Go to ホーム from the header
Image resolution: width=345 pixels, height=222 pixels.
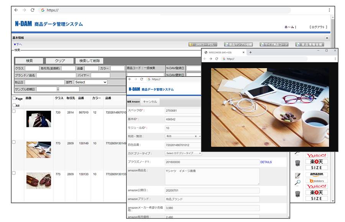point(289,27)
